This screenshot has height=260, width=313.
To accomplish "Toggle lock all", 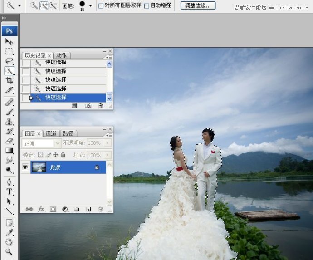I will [63, 155].
